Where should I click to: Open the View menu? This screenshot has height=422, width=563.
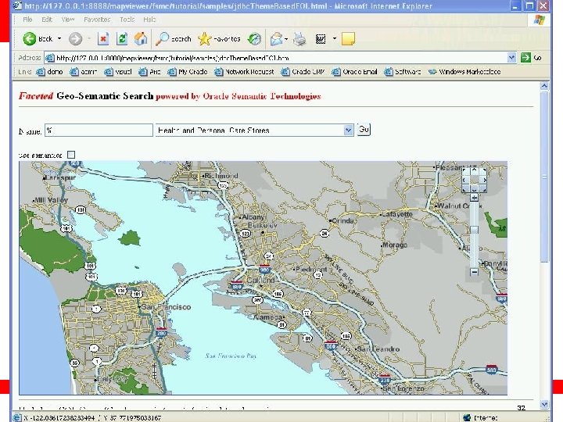coord(67,20)
